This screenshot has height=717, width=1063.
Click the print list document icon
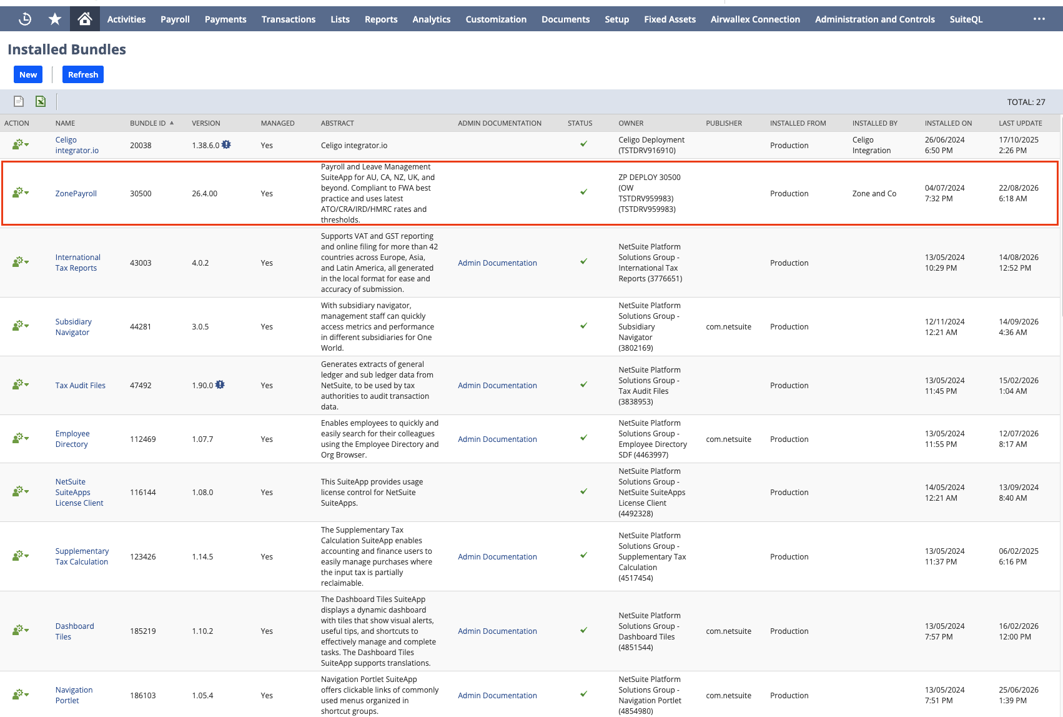click(x=19, y=101)
